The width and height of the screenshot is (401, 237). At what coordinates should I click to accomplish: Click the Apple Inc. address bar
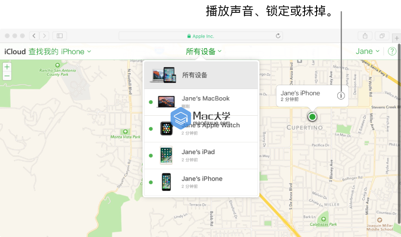201,36
